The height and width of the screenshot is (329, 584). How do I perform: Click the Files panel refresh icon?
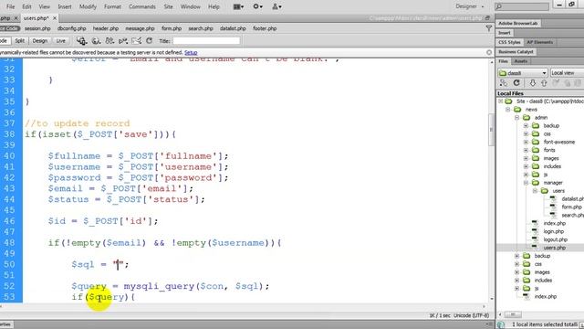click(516, 83)
